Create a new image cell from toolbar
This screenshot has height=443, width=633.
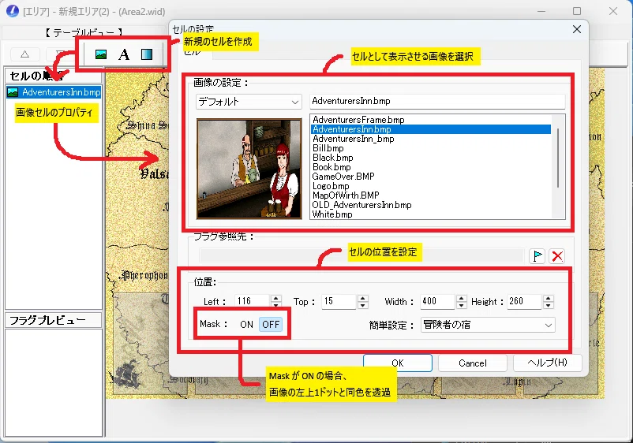coord(101,54)
